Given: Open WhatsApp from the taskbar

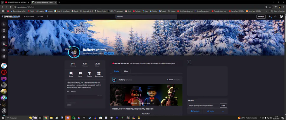Looking at the screenshot, I should pyautogui.click(x=73, y=118).
